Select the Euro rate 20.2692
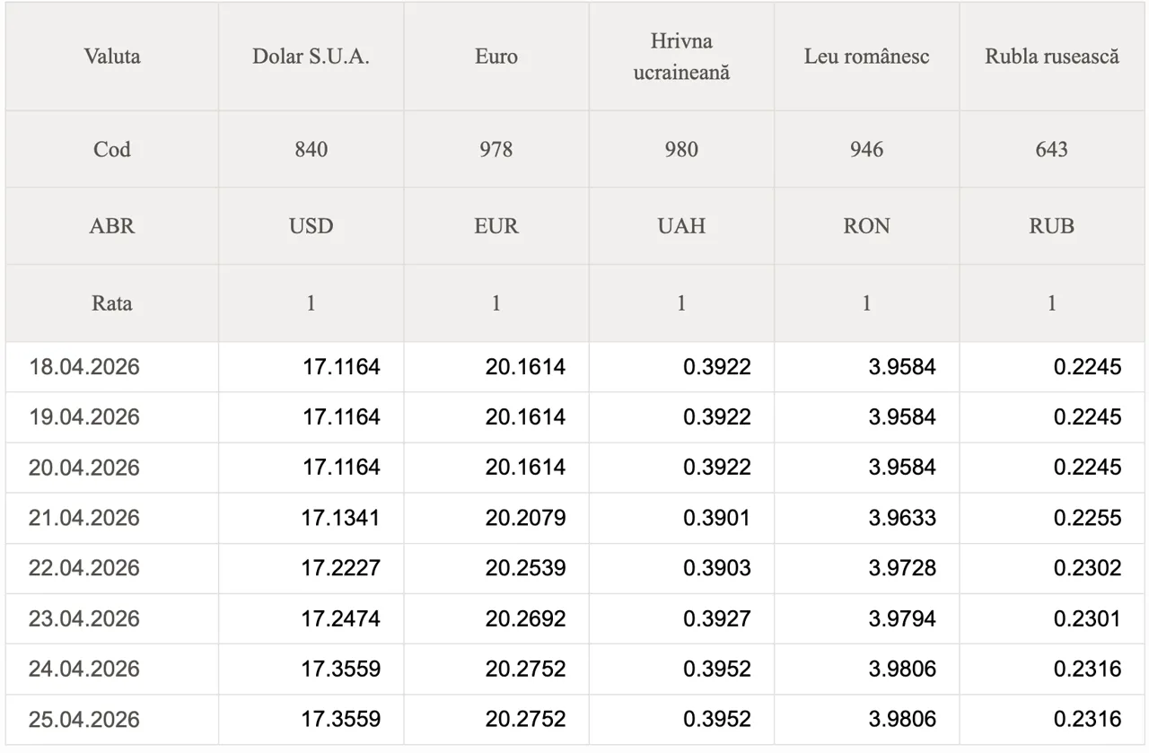The height and width of the screenshot is (753, 1149). (525, 618)
